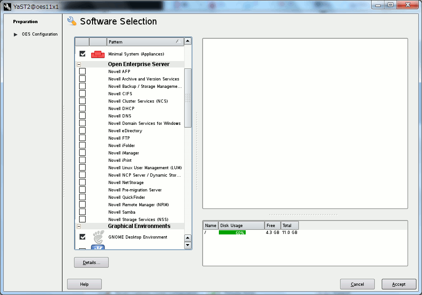Screen dimensions: 422x295
Task: Click the scroll up arrow at list top
Action: coord(188,41)
